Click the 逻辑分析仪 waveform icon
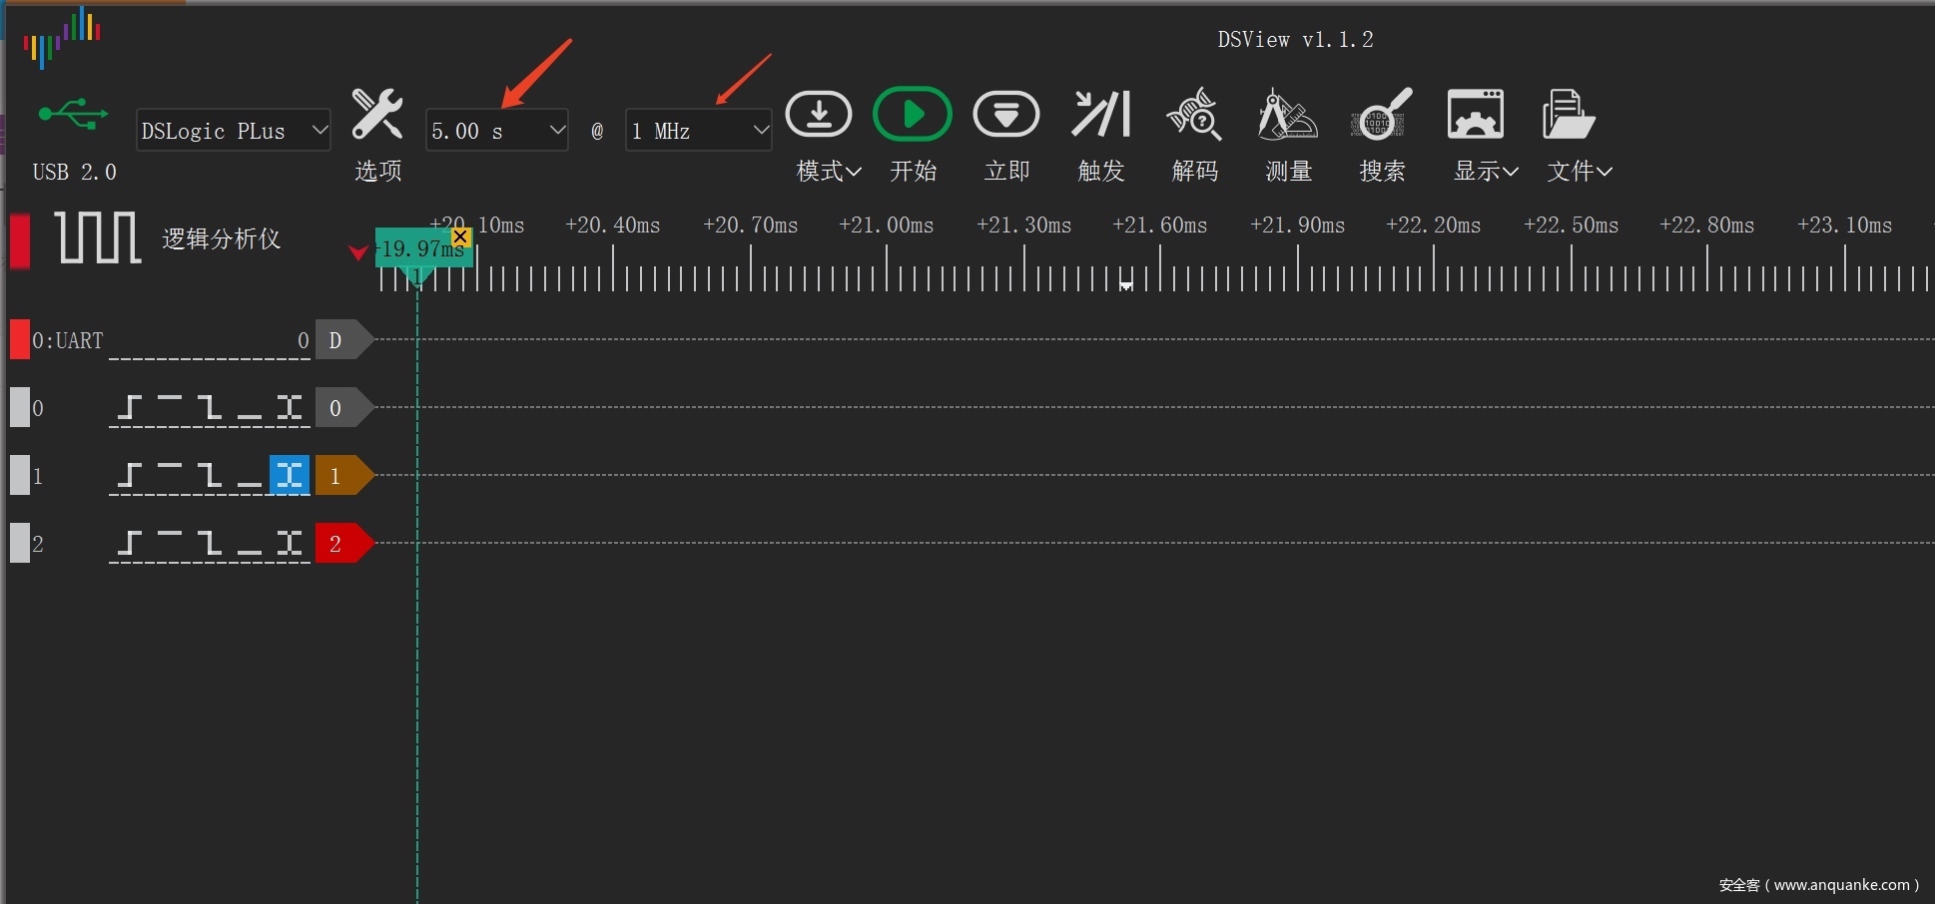 pos(97,237)
